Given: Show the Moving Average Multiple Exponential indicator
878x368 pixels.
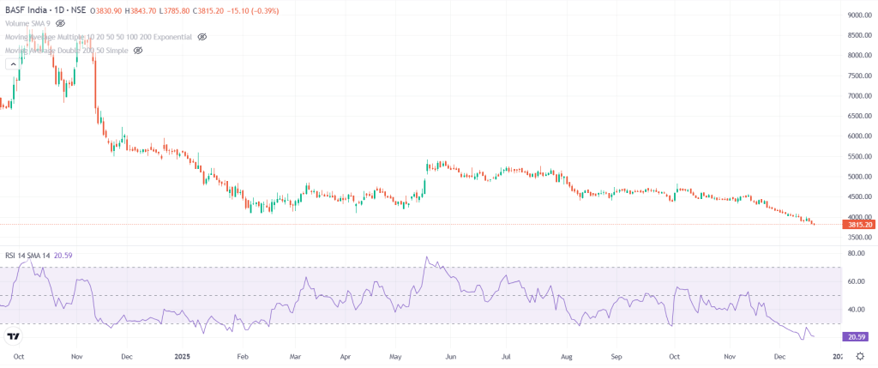Looking at the screenshot, I should coord(202,38).
